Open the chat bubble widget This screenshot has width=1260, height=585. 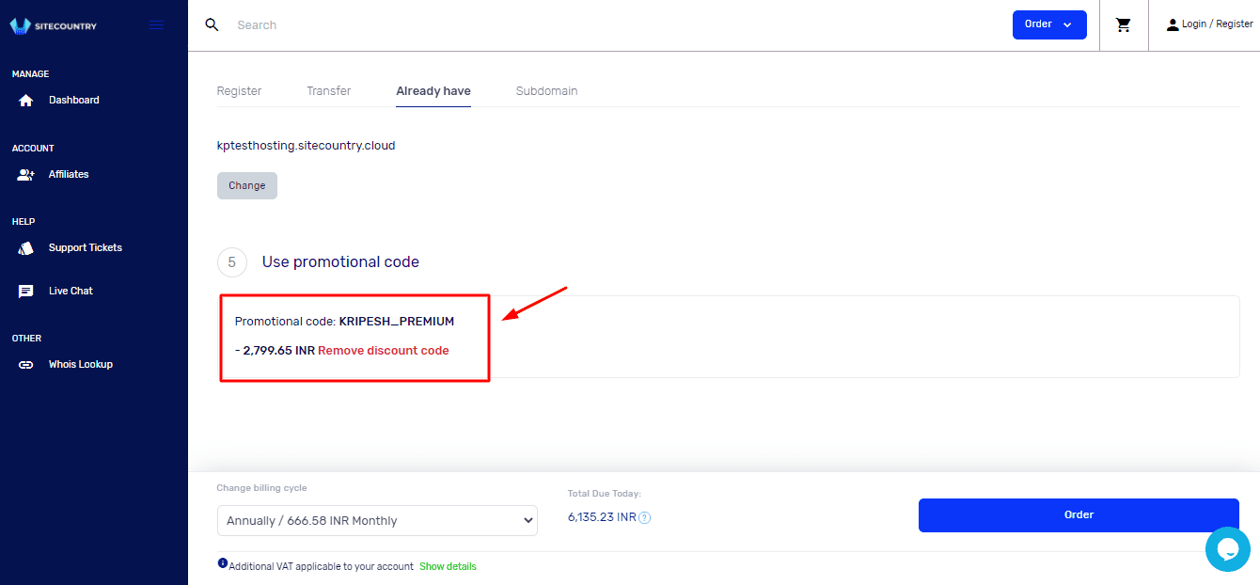[1227, 549]
